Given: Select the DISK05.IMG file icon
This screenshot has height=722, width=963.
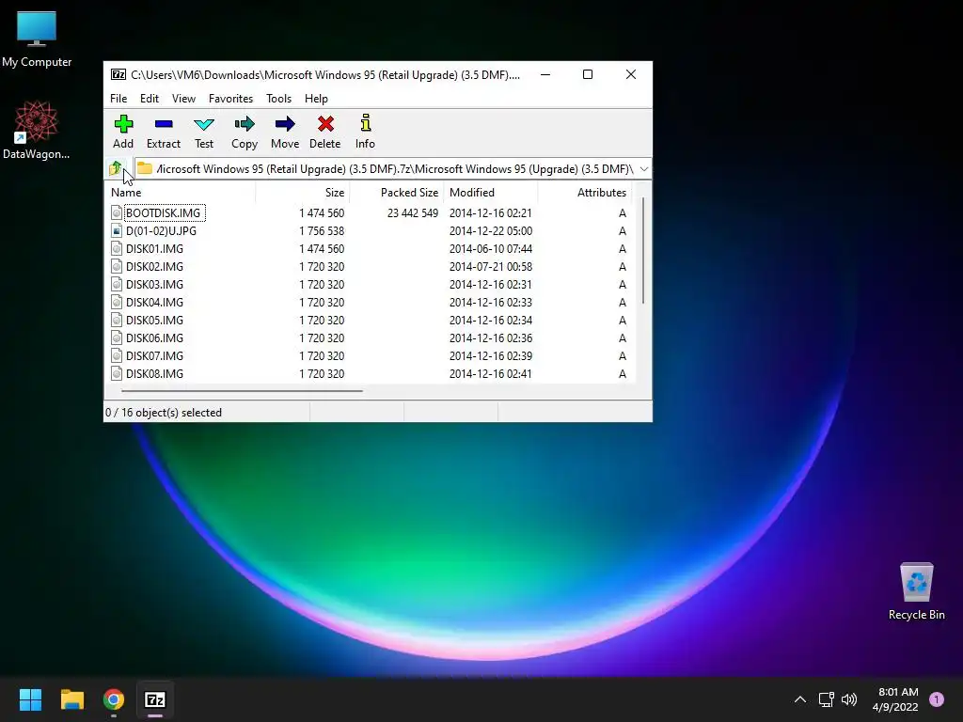Looking at the screenshot, I should pos(117,320).
